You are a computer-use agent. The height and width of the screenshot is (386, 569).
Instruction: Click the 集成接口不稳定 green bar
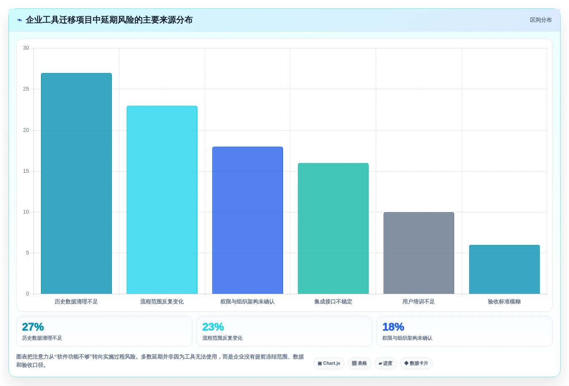(x=333, y=229)
